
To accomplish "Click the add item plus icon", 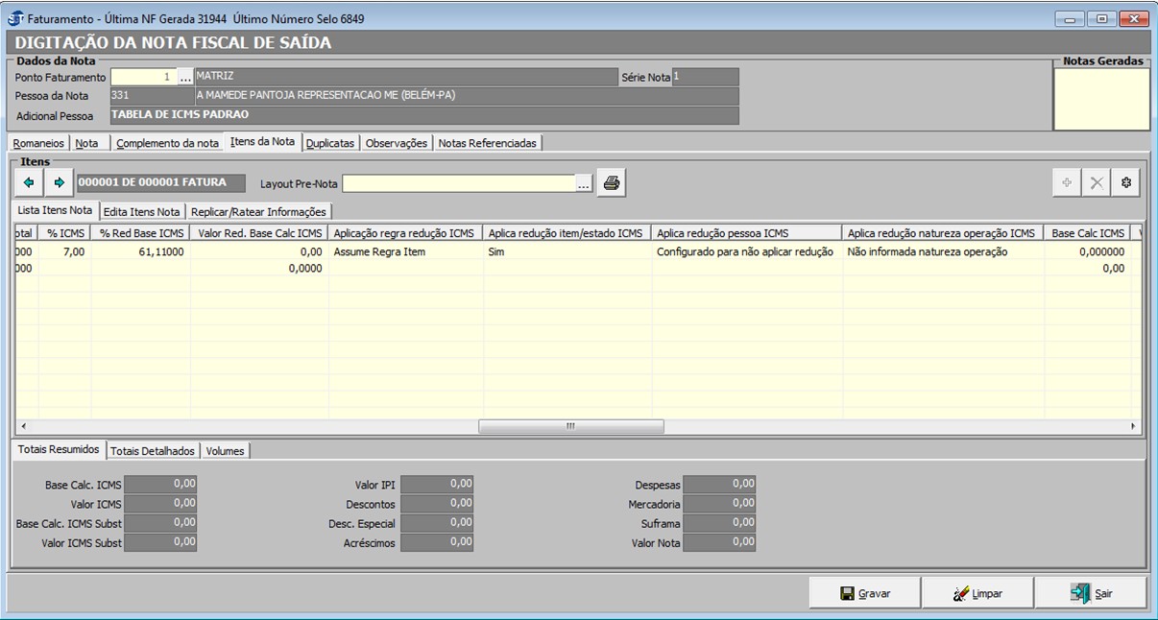I will coord(1066,182).
